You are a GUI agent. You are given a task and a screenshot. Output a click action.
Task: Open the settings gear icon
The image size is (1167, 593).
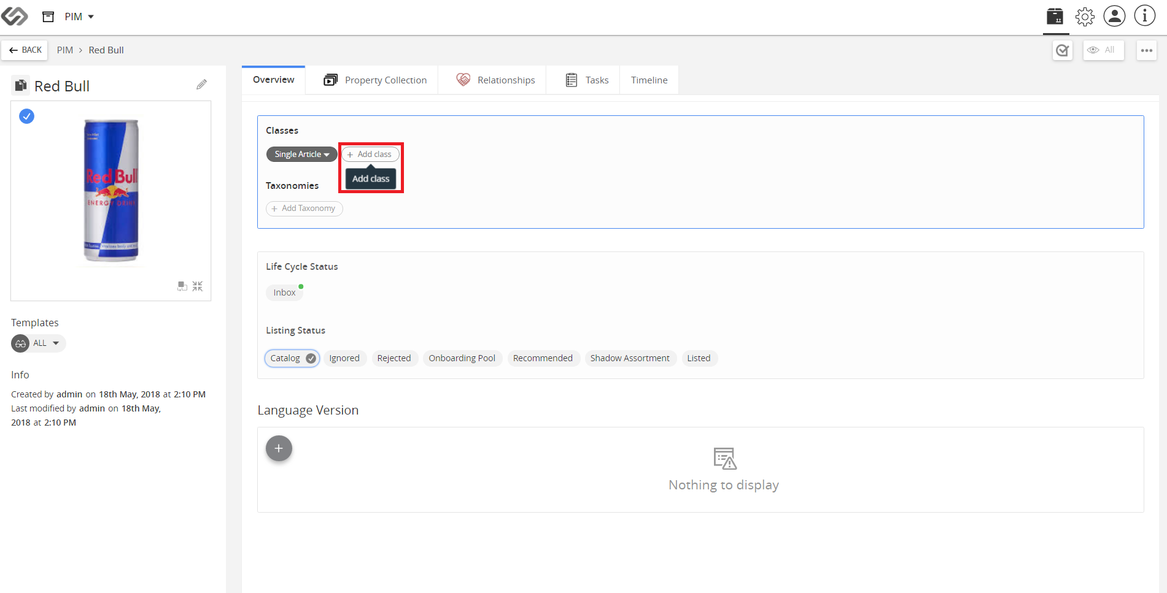pos(1085,17)
